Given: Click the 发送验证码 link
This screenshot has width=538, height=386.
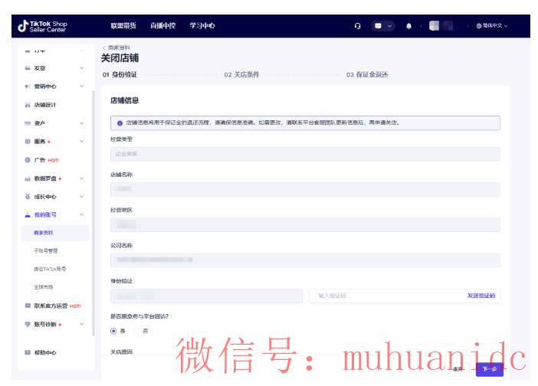Looking at the screenshot, I should pyautogui.click(x=481, y=296).
